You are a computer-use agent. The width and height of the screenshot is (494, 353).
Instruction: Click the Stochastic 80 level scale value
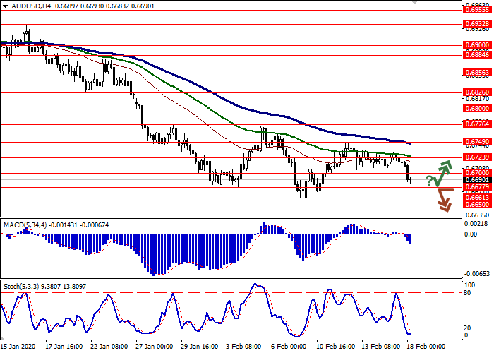467,292
